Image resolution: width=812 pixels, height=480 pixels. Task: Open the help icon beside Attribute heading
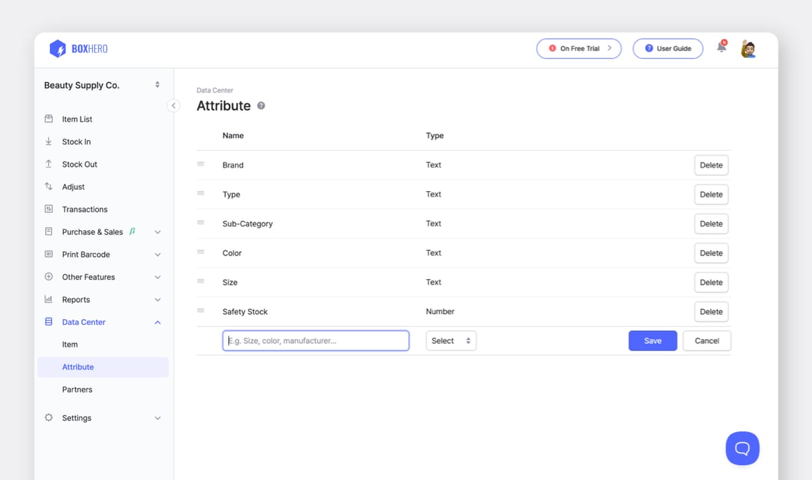(x=261, y=105)
